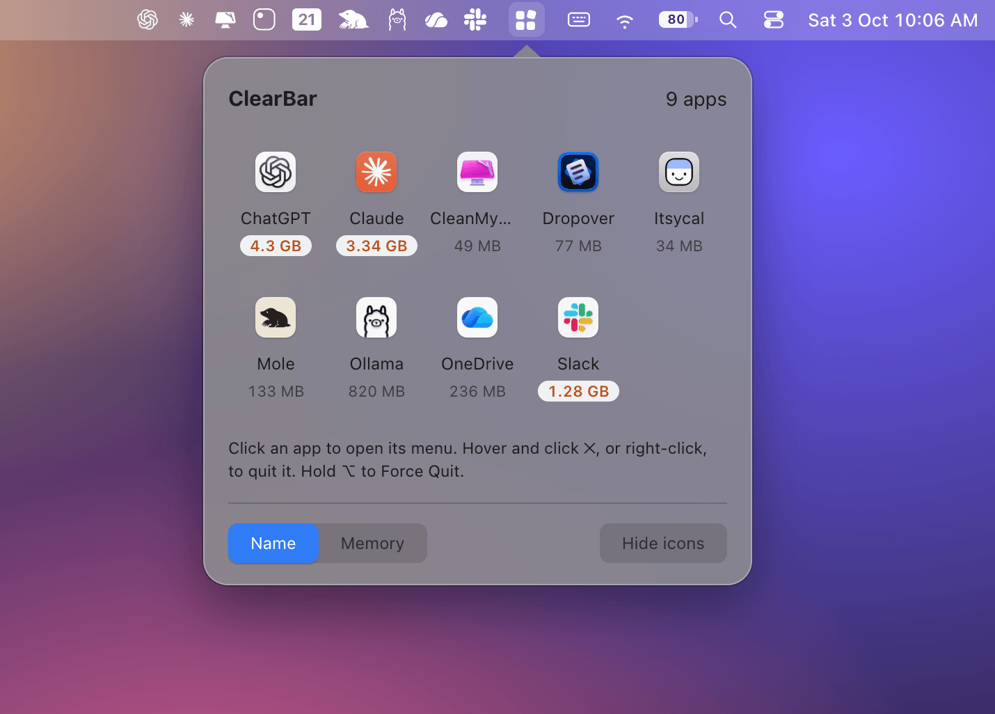995x714 pixels.
Task: Click the battery 80 indicator
Action: point(678,19)
